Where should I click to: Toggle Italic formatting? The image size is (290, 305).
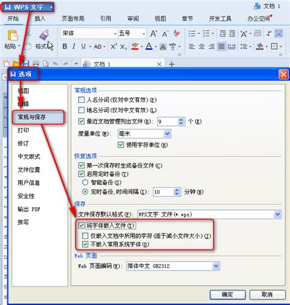[x=73, y=47]
